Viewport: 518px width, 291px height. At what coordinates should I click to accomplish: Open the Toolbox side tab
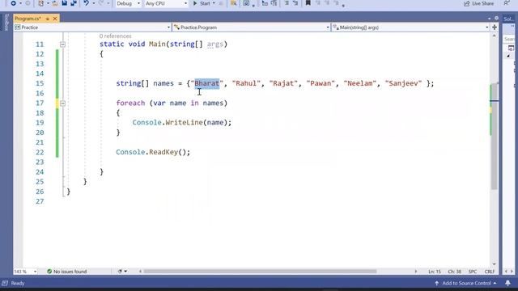tap(6, 23)
